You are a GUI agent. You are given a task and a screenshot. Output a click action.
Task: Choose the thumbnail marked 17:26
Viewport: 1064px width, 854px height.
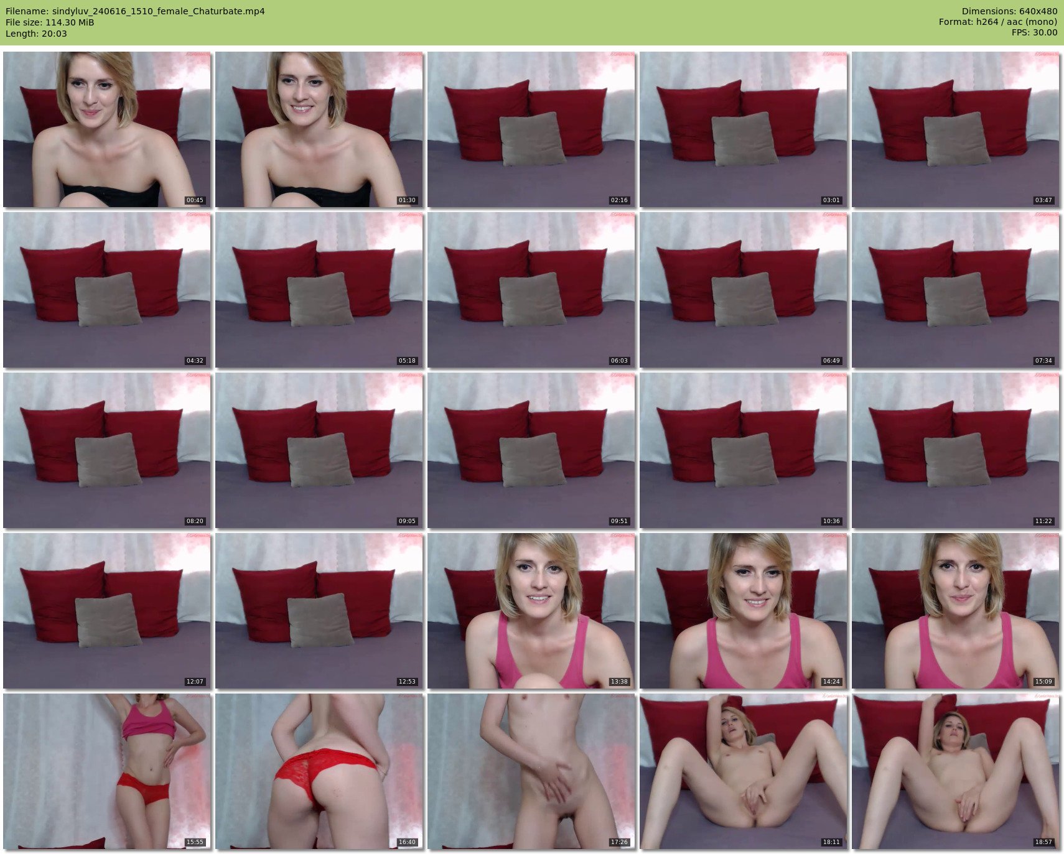pyautogui.click(x=531, y=771)
